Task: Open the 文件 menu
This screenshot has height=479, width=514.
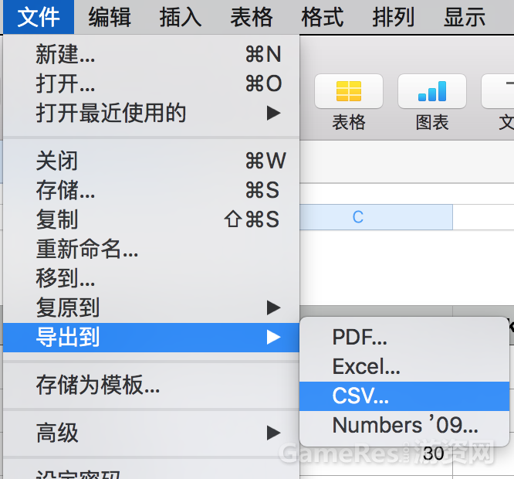Action: pos(39,17)
